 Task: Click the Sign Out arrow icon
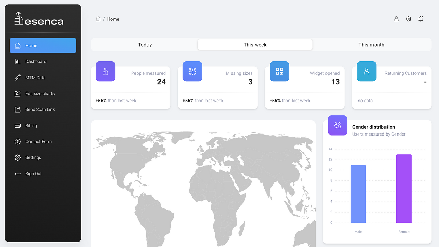[x=18, y=174]
